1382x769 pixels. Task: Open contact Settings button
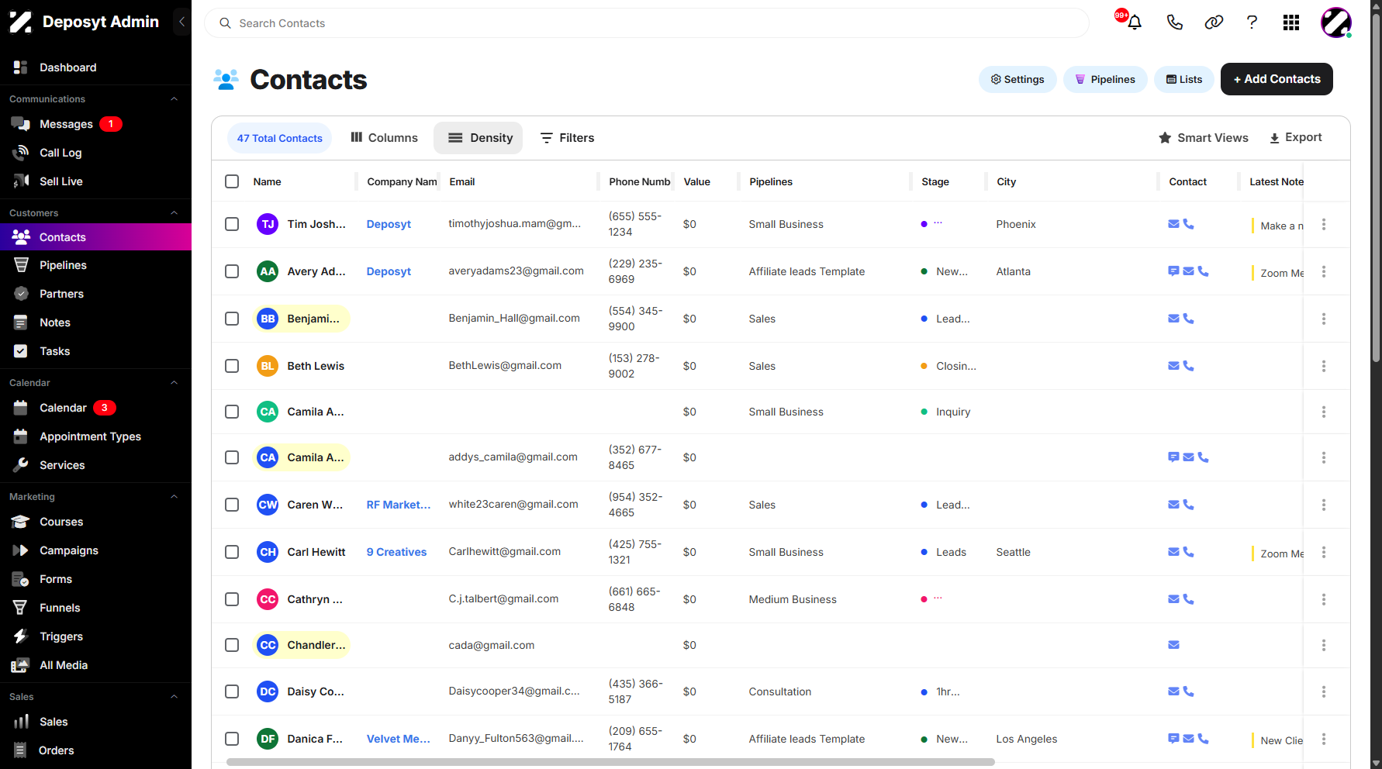(x=1017, y=79)
